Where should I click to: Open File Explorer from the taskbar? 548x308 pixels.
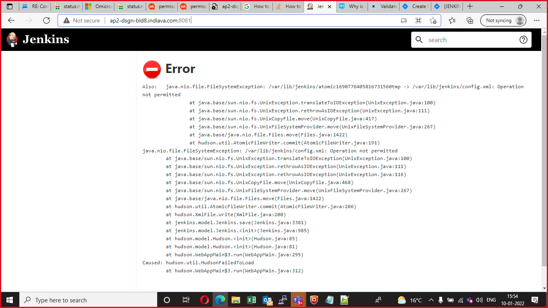pos(235,300)
